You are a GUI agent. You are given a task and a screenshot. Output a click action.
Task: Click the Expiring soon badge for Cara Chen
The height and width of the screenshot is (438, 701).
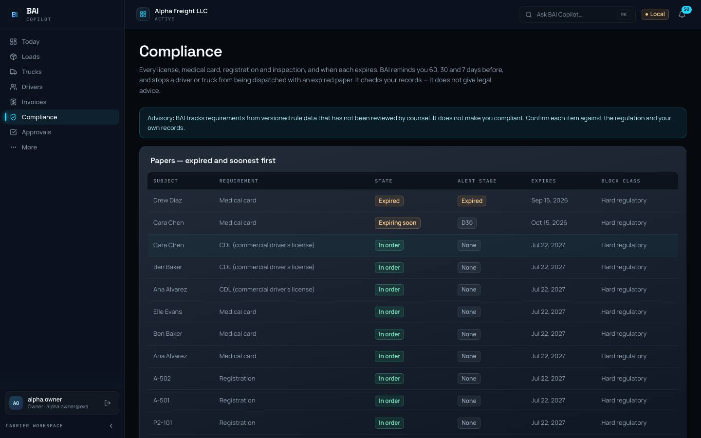397,223
